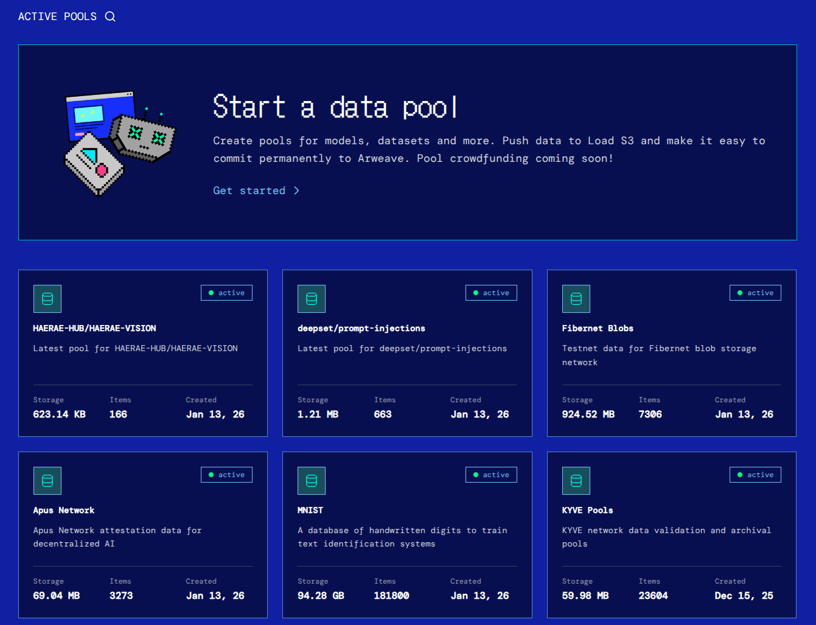816x625 pixels.
Task: Click the Apus Network database icon
Action: (47, 481)
